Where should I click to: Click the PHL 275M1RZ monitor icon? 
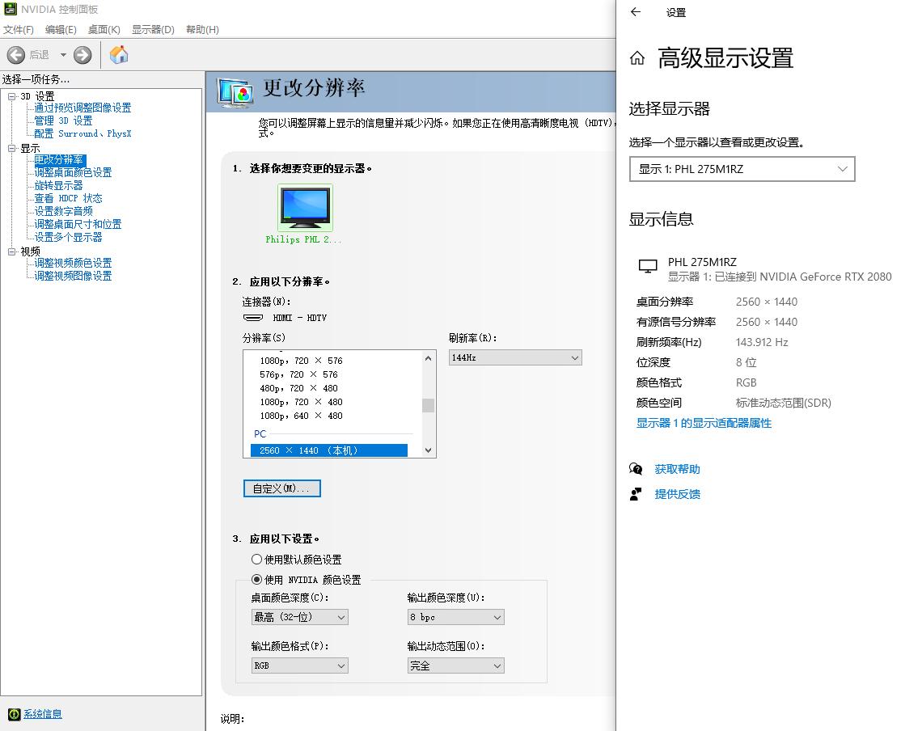pos(648,266)
